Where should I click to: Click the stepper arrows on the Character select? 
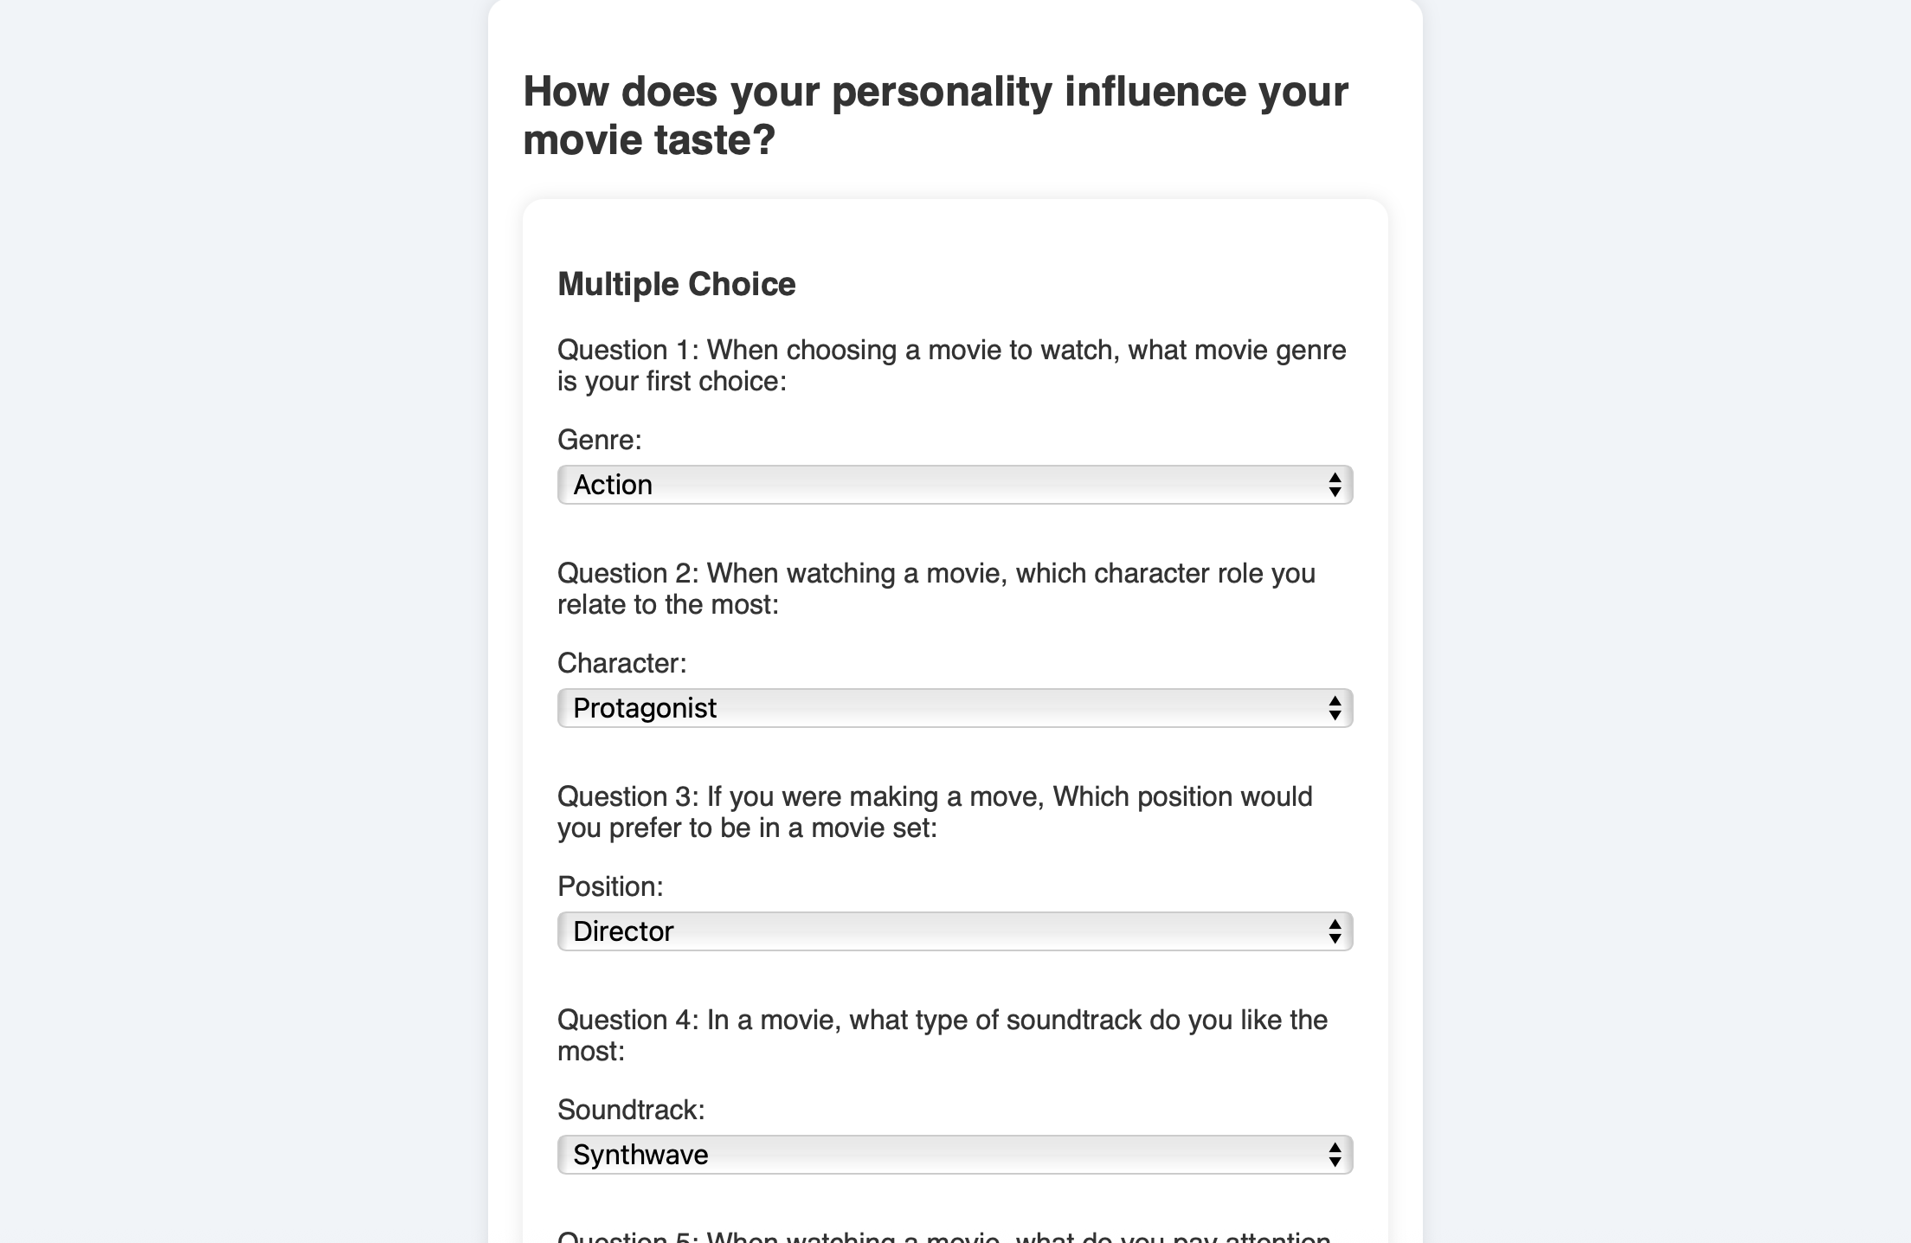point(1334,707)
